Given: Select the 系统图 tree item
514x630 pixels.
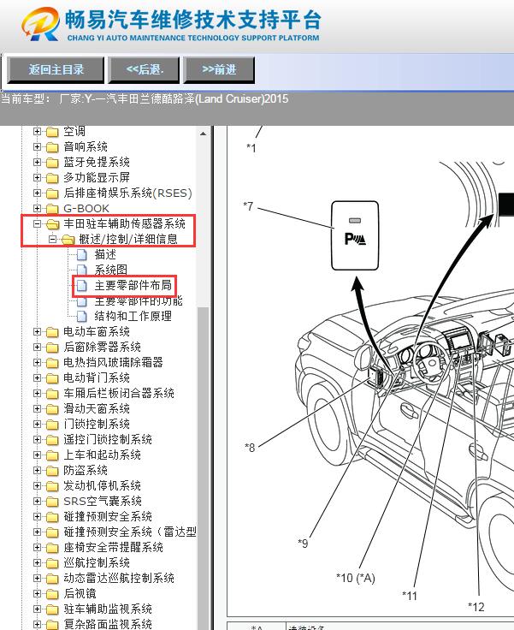Looking at the screenshot, I should (x=111, y=270).
